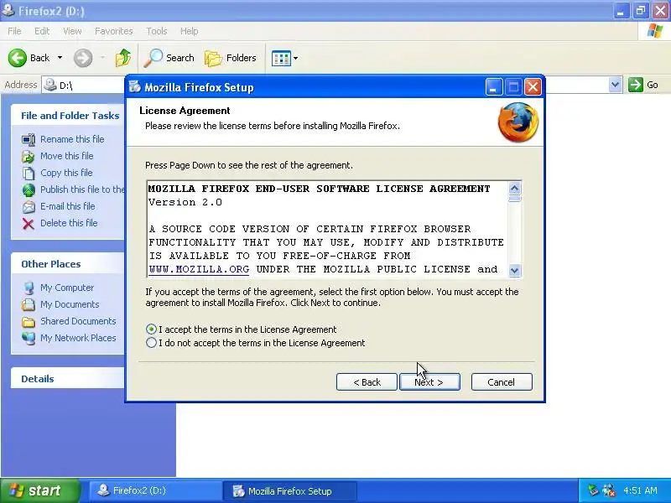671x503 pixels.
Task: Open the Help menu
Action: tap(189, 31)
